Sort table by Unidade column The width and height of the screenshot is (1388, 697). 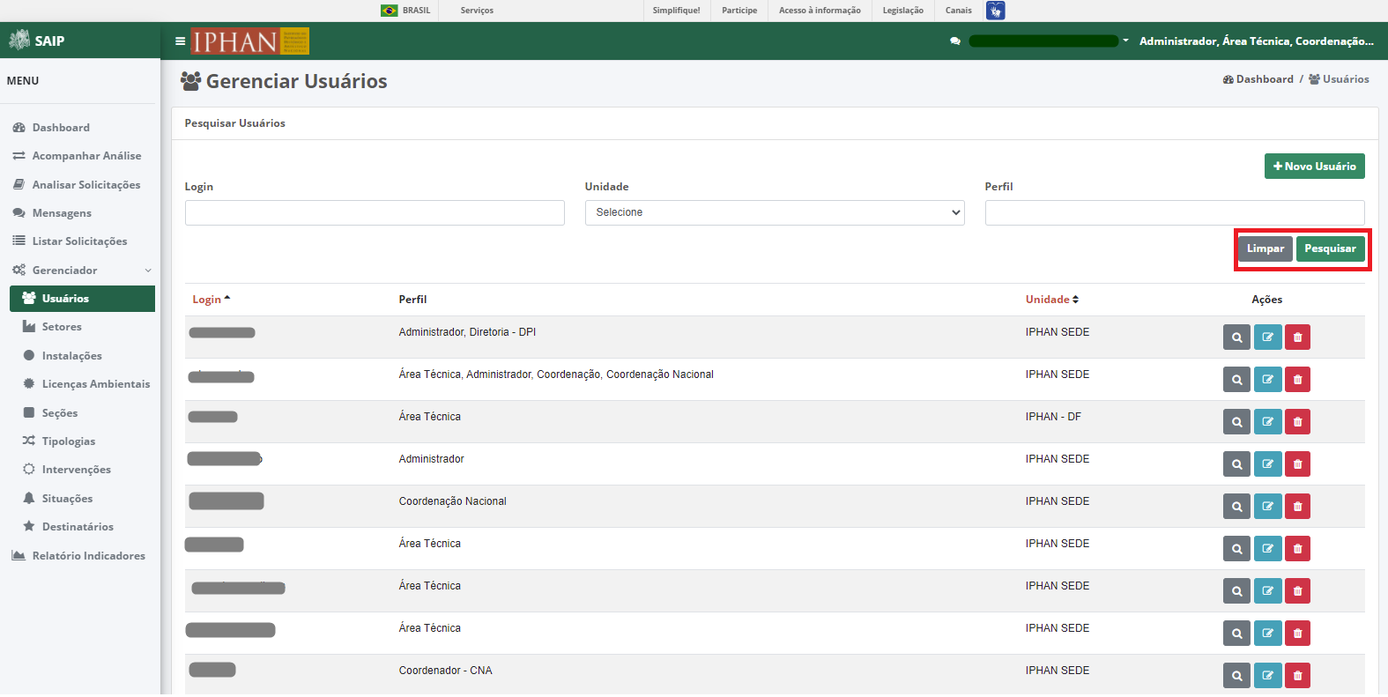pyautogui.click(x=1052, y=300)
